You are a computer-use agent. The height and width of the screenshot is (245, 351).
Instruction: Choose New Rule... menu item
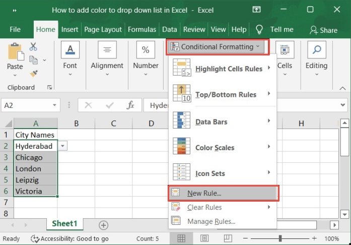(223, 193)
